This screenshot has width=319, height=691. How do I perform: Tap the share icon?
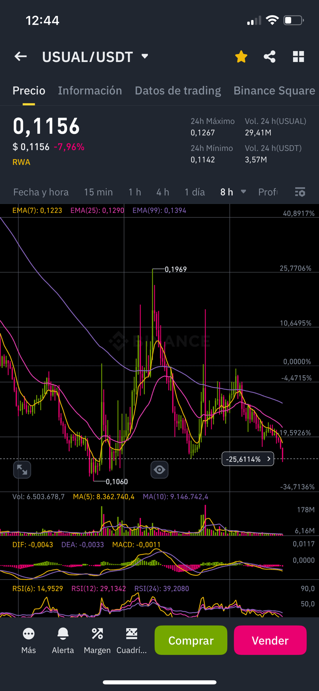[270, 57]
